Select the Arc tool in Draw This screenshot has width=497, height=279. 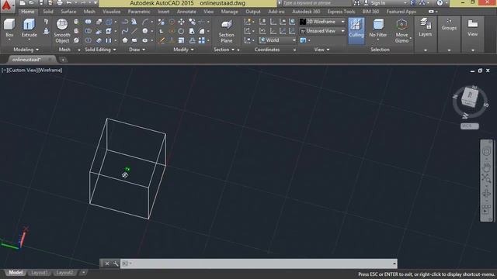click(145, 22)
